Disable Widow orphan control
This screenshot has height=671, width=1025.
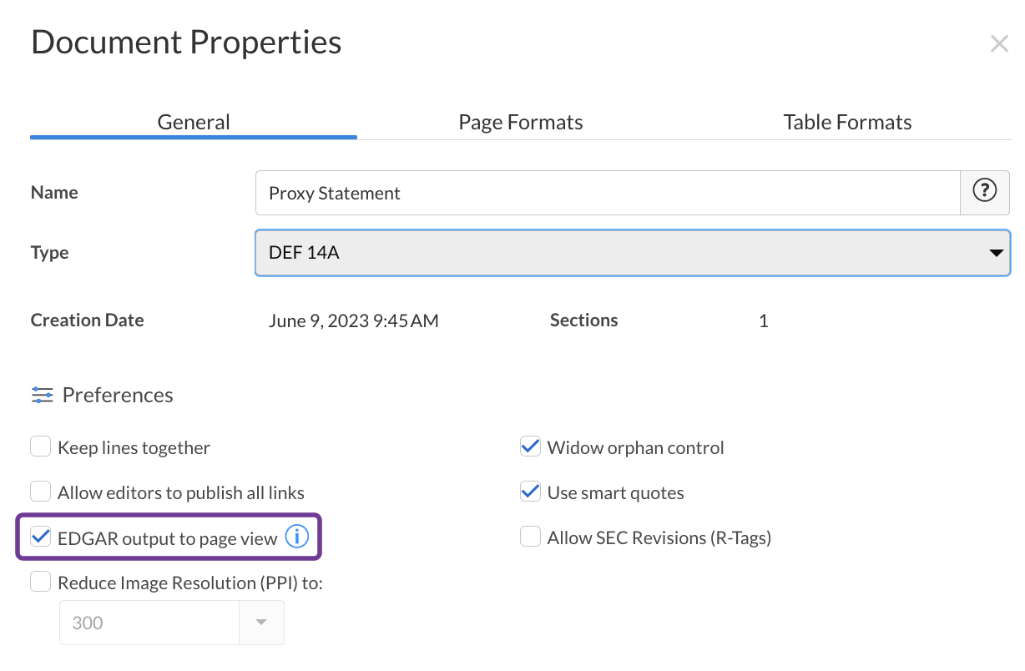click(530, 446)
